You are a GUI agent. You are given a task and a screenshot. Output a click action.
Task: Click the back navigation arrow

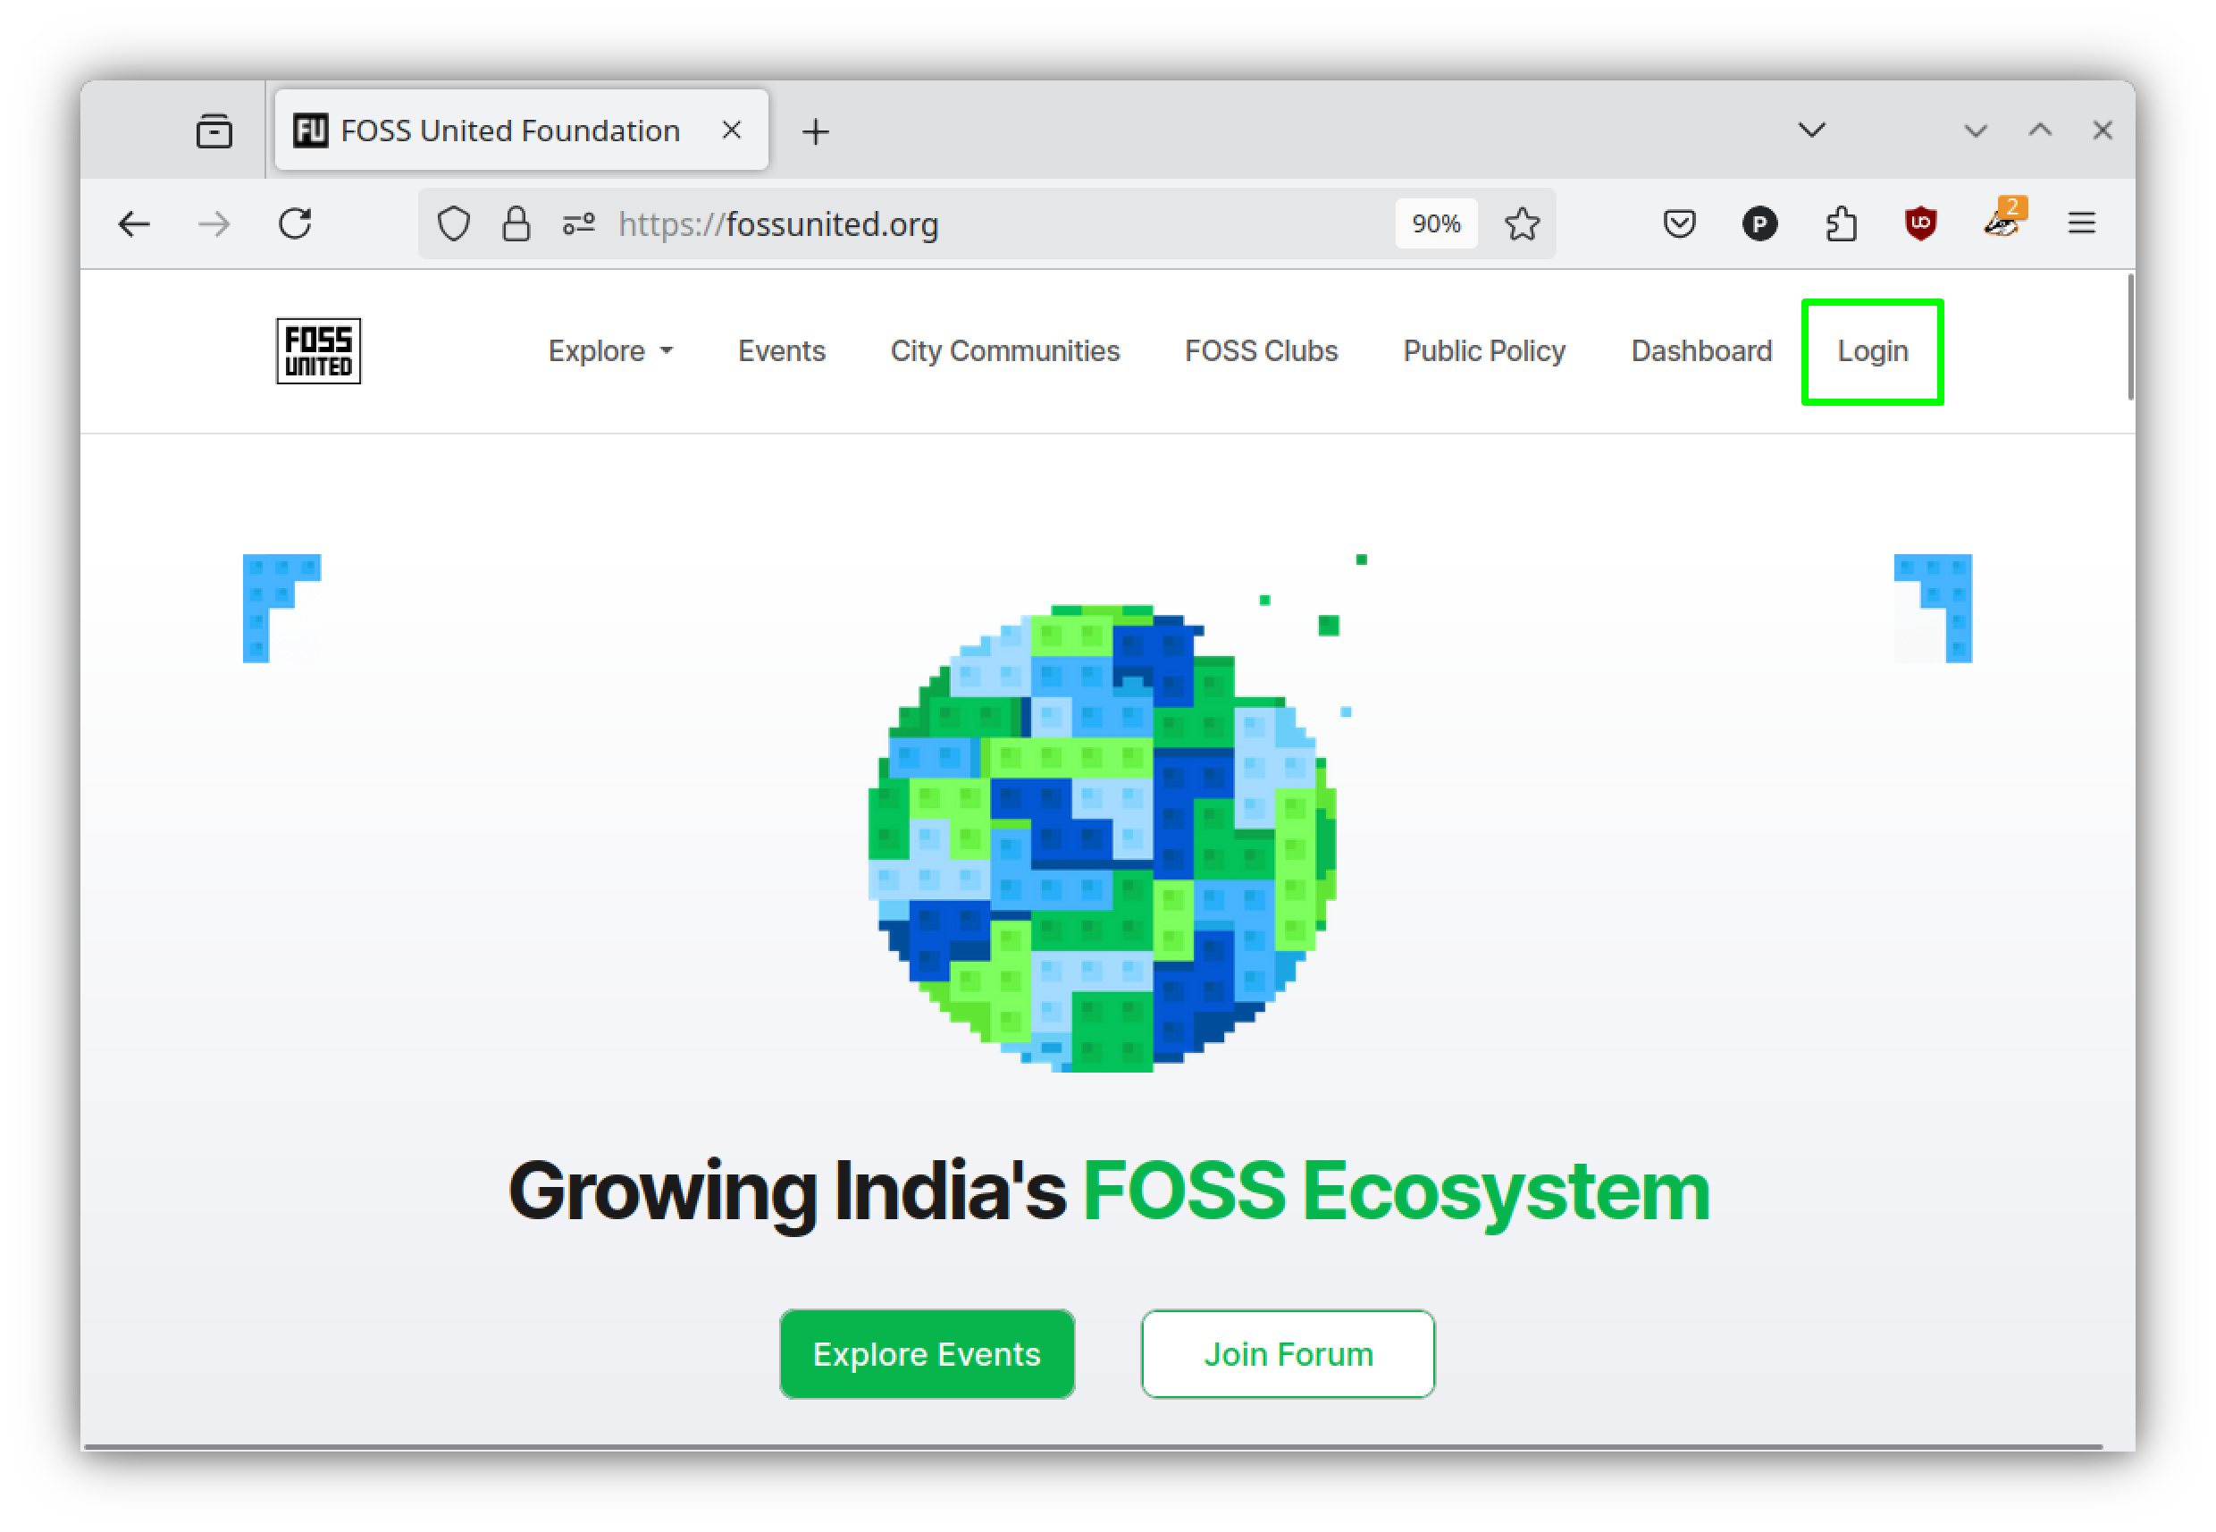135,223
